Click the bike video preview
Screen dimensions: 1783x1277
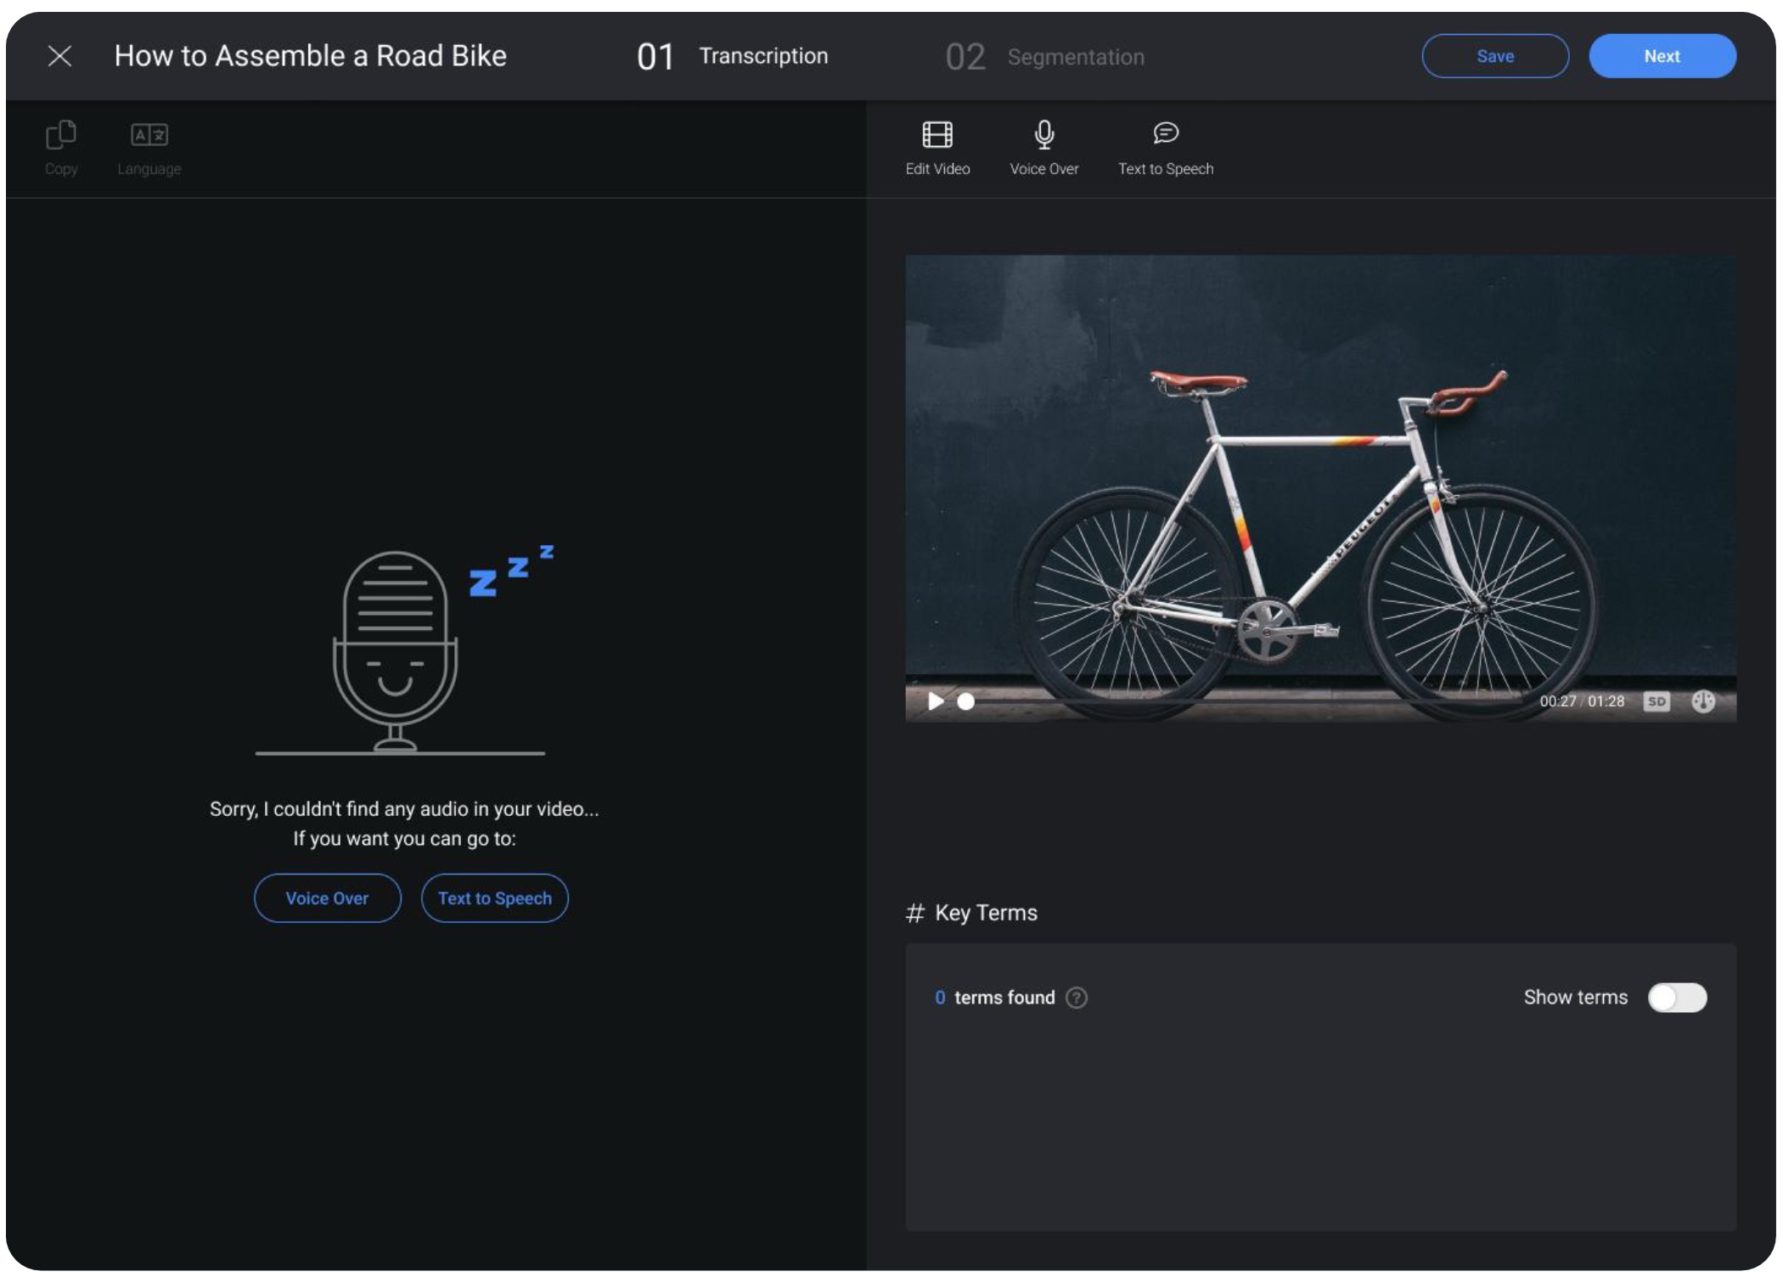pos(1320,488)
